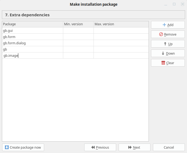Click the double-left Previous arrows icon
Viewport: 187px width, 153px height.
(x=93, y=147)
